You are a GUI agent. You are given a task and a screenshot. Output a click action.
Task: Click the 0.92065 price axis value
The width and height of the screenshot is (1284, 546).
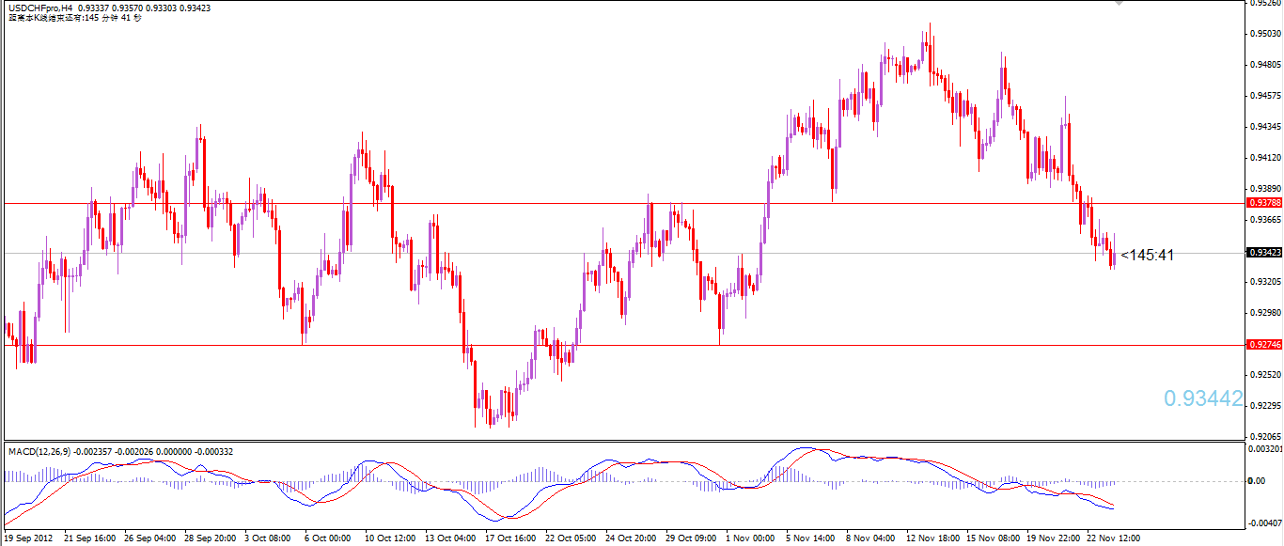[1265, 437]
